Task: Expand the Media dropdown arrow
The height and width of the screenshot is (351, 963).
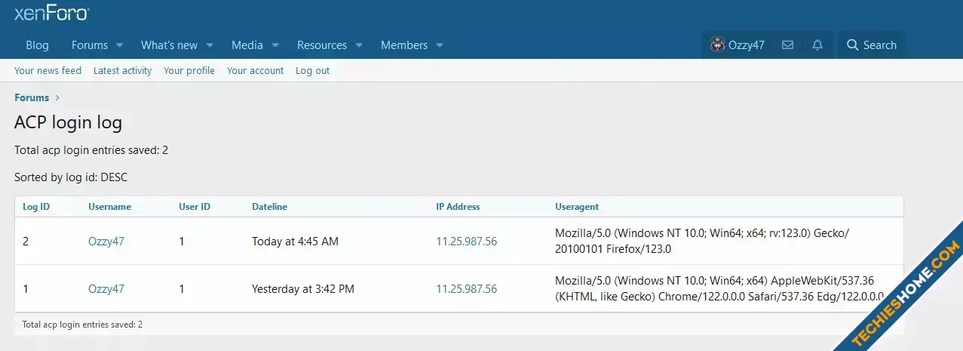Action: (275, 45)
